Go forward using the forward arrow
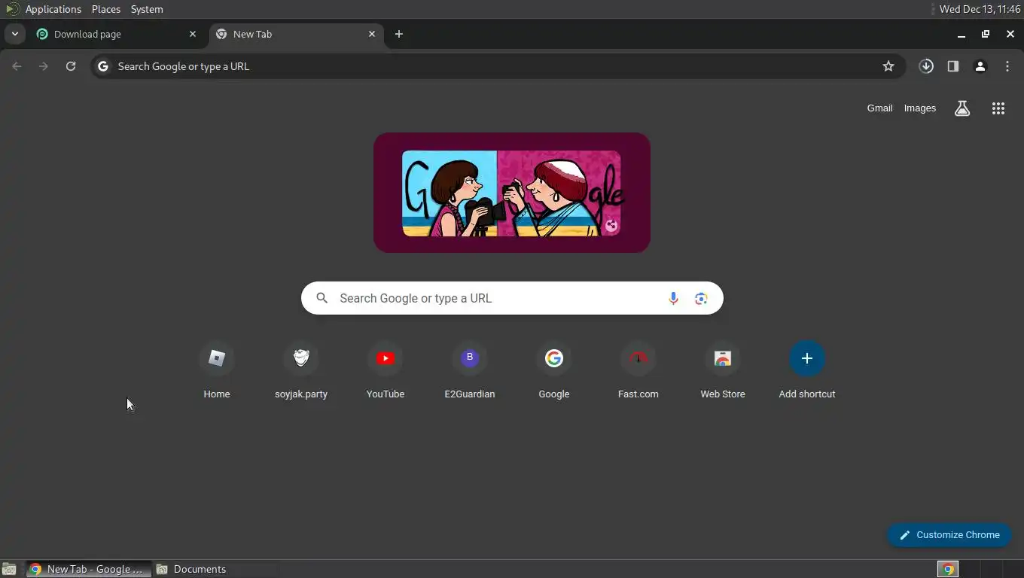This screenshot has height=578, width=1024. (x=44, y=66)
